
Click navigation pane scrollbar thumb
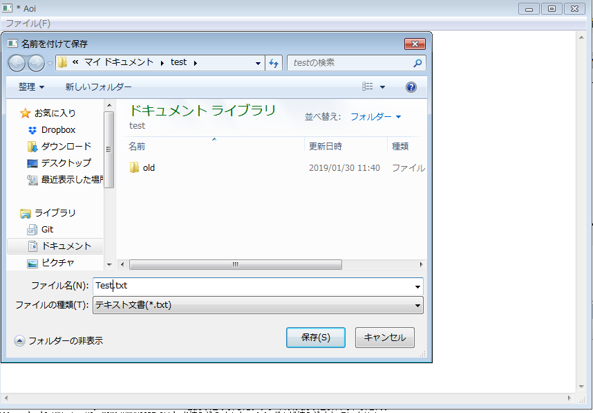(109, 149)
